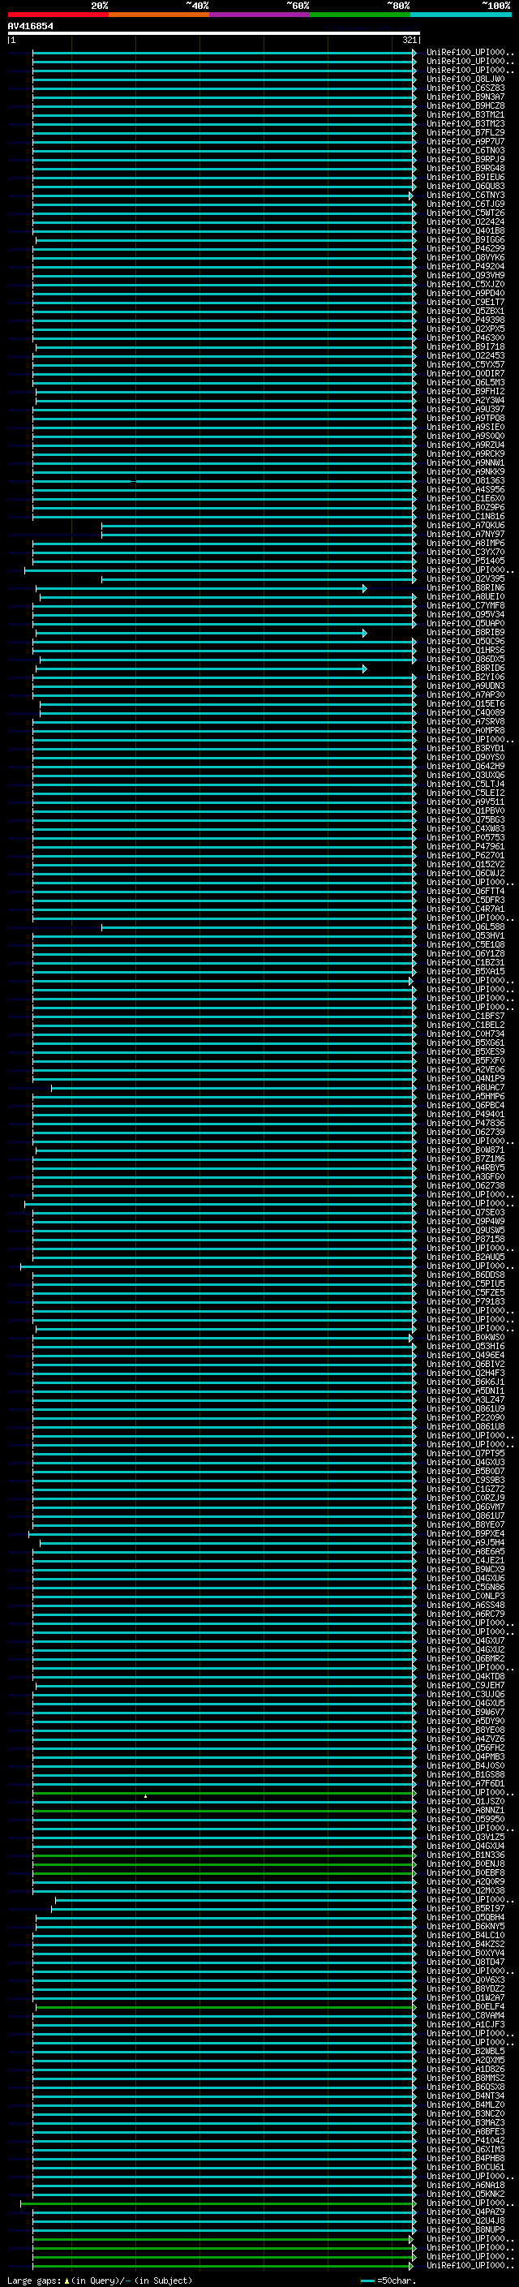
Task: Open hit UniRef100_B7FL29
Action: (x=465, y=132)
